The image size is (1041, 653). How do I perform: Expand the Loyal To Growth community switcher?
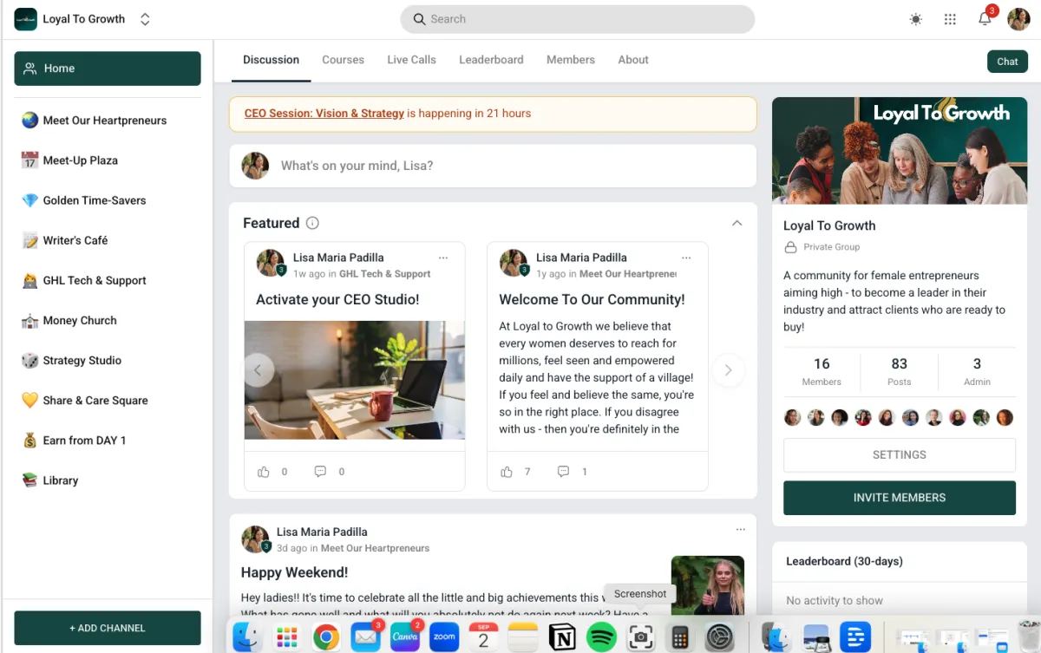point(145,19)
